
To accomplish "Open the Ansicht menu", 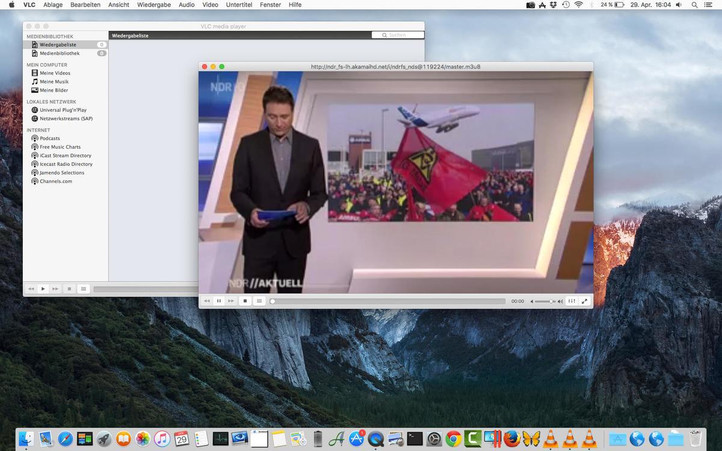I will (119, 5).
